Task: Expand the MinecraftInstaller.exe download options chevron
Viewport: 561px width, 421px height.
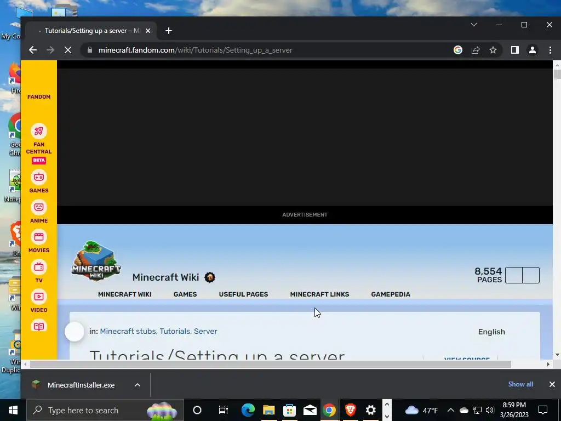Action: pos(138,385)
